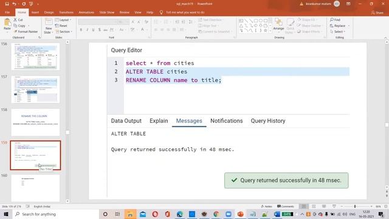The width and height of the screenshot is (389, 219).
Task: Paste clipboard contents with Paste icon
Action: [x=7, y=23]
